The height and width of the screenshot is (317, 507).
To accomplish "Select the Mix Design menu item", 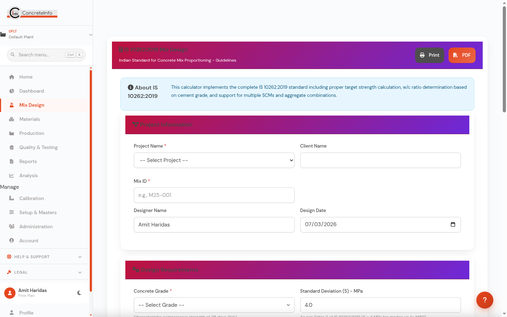I will 45,105.
